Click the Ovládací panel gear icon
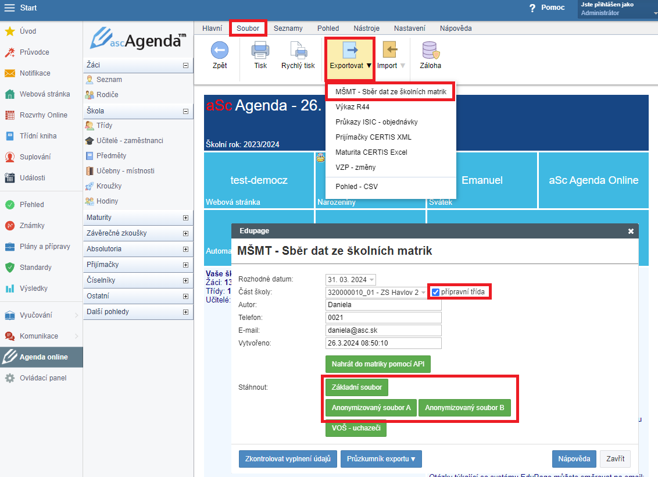 click(x=10, y=378)
